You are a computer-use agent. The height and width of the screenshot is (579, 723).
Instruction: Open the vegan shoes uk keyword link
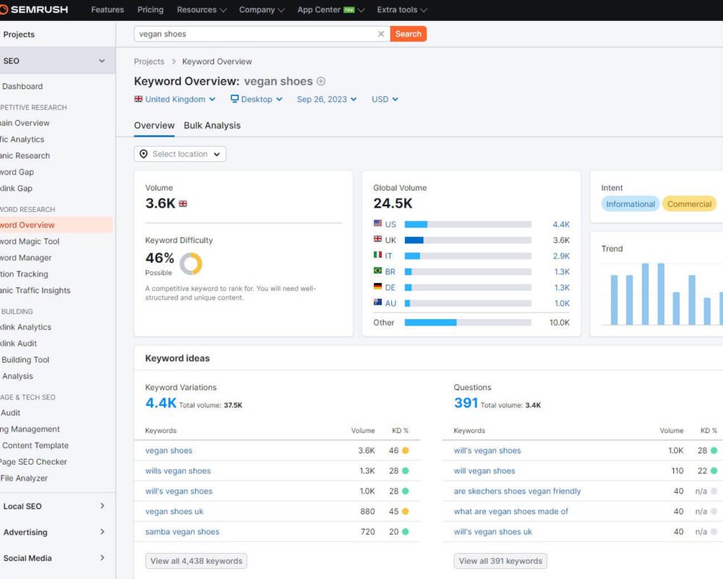[174, 512]
